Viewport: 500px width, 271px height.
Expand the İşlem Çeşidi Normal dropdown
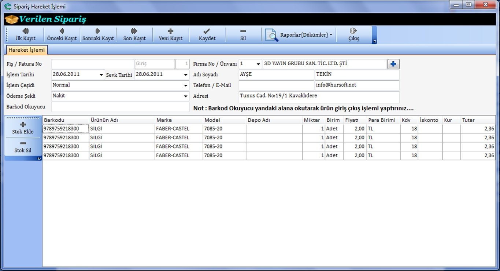(x=186, y=85)
